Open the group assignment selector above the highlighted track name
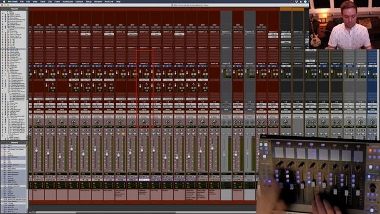This screenshot has height=214, width=380. tap(144, 117)
